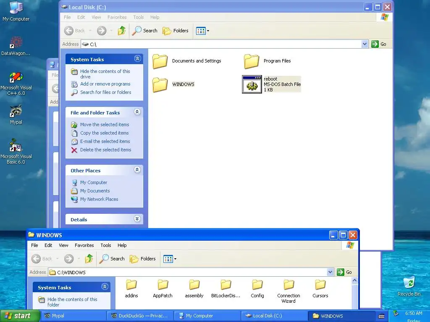Launch Mypal browser desktop shortcut
The width and height of the screenshot is (430, 322).
click(x=16, y=114)
